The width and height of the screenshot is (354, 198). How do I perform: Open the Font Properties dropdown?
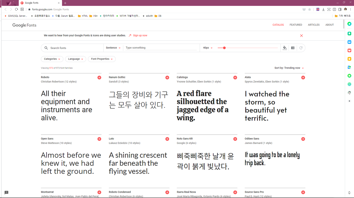(x=102, y=59)
